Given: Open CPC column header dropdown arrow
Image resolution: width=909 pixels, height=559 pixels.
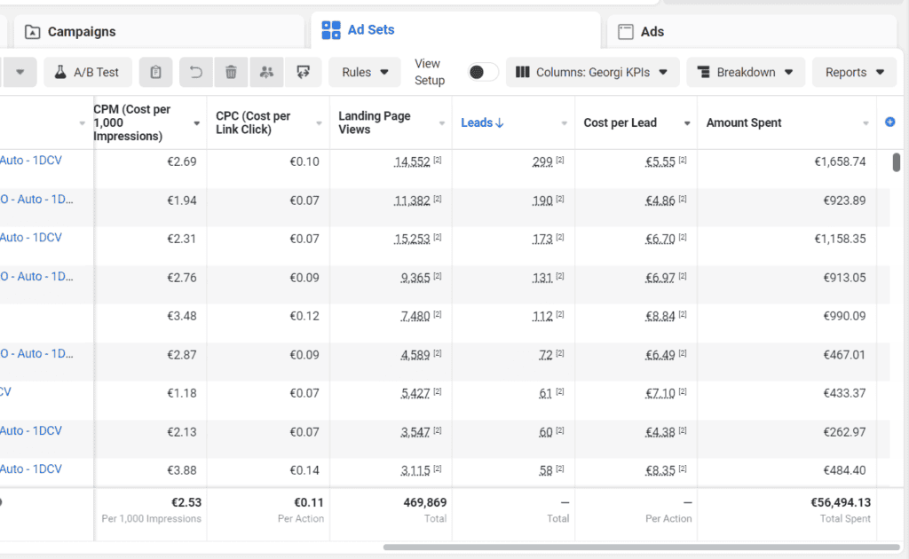Looking at the screenshot, I should pos(319,123).
